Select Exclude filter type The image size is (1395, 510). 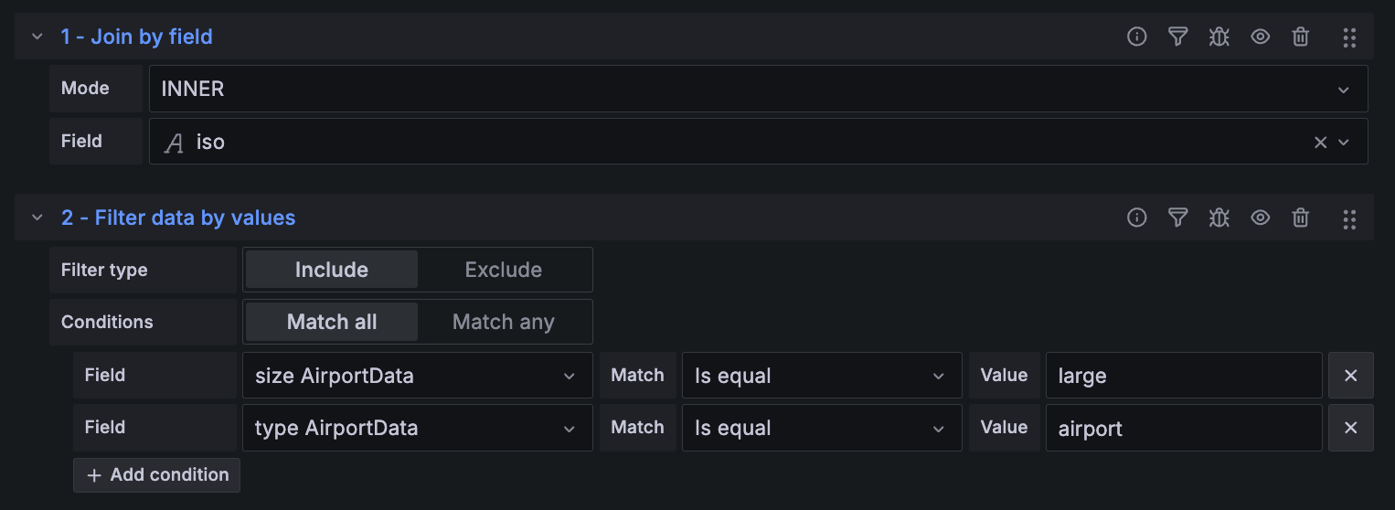tap(504, 270)
